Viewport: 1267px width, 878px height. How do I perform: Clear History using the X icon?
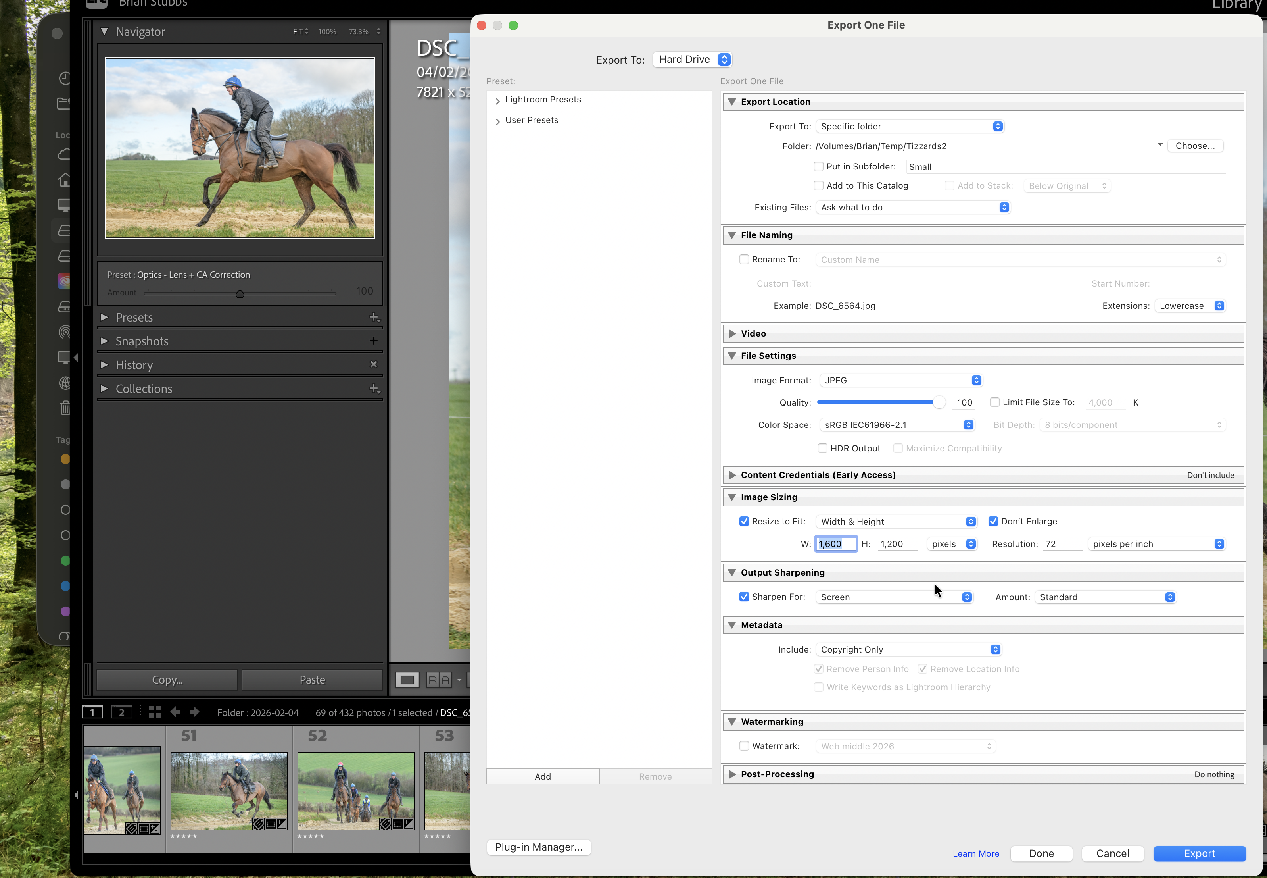374,364
